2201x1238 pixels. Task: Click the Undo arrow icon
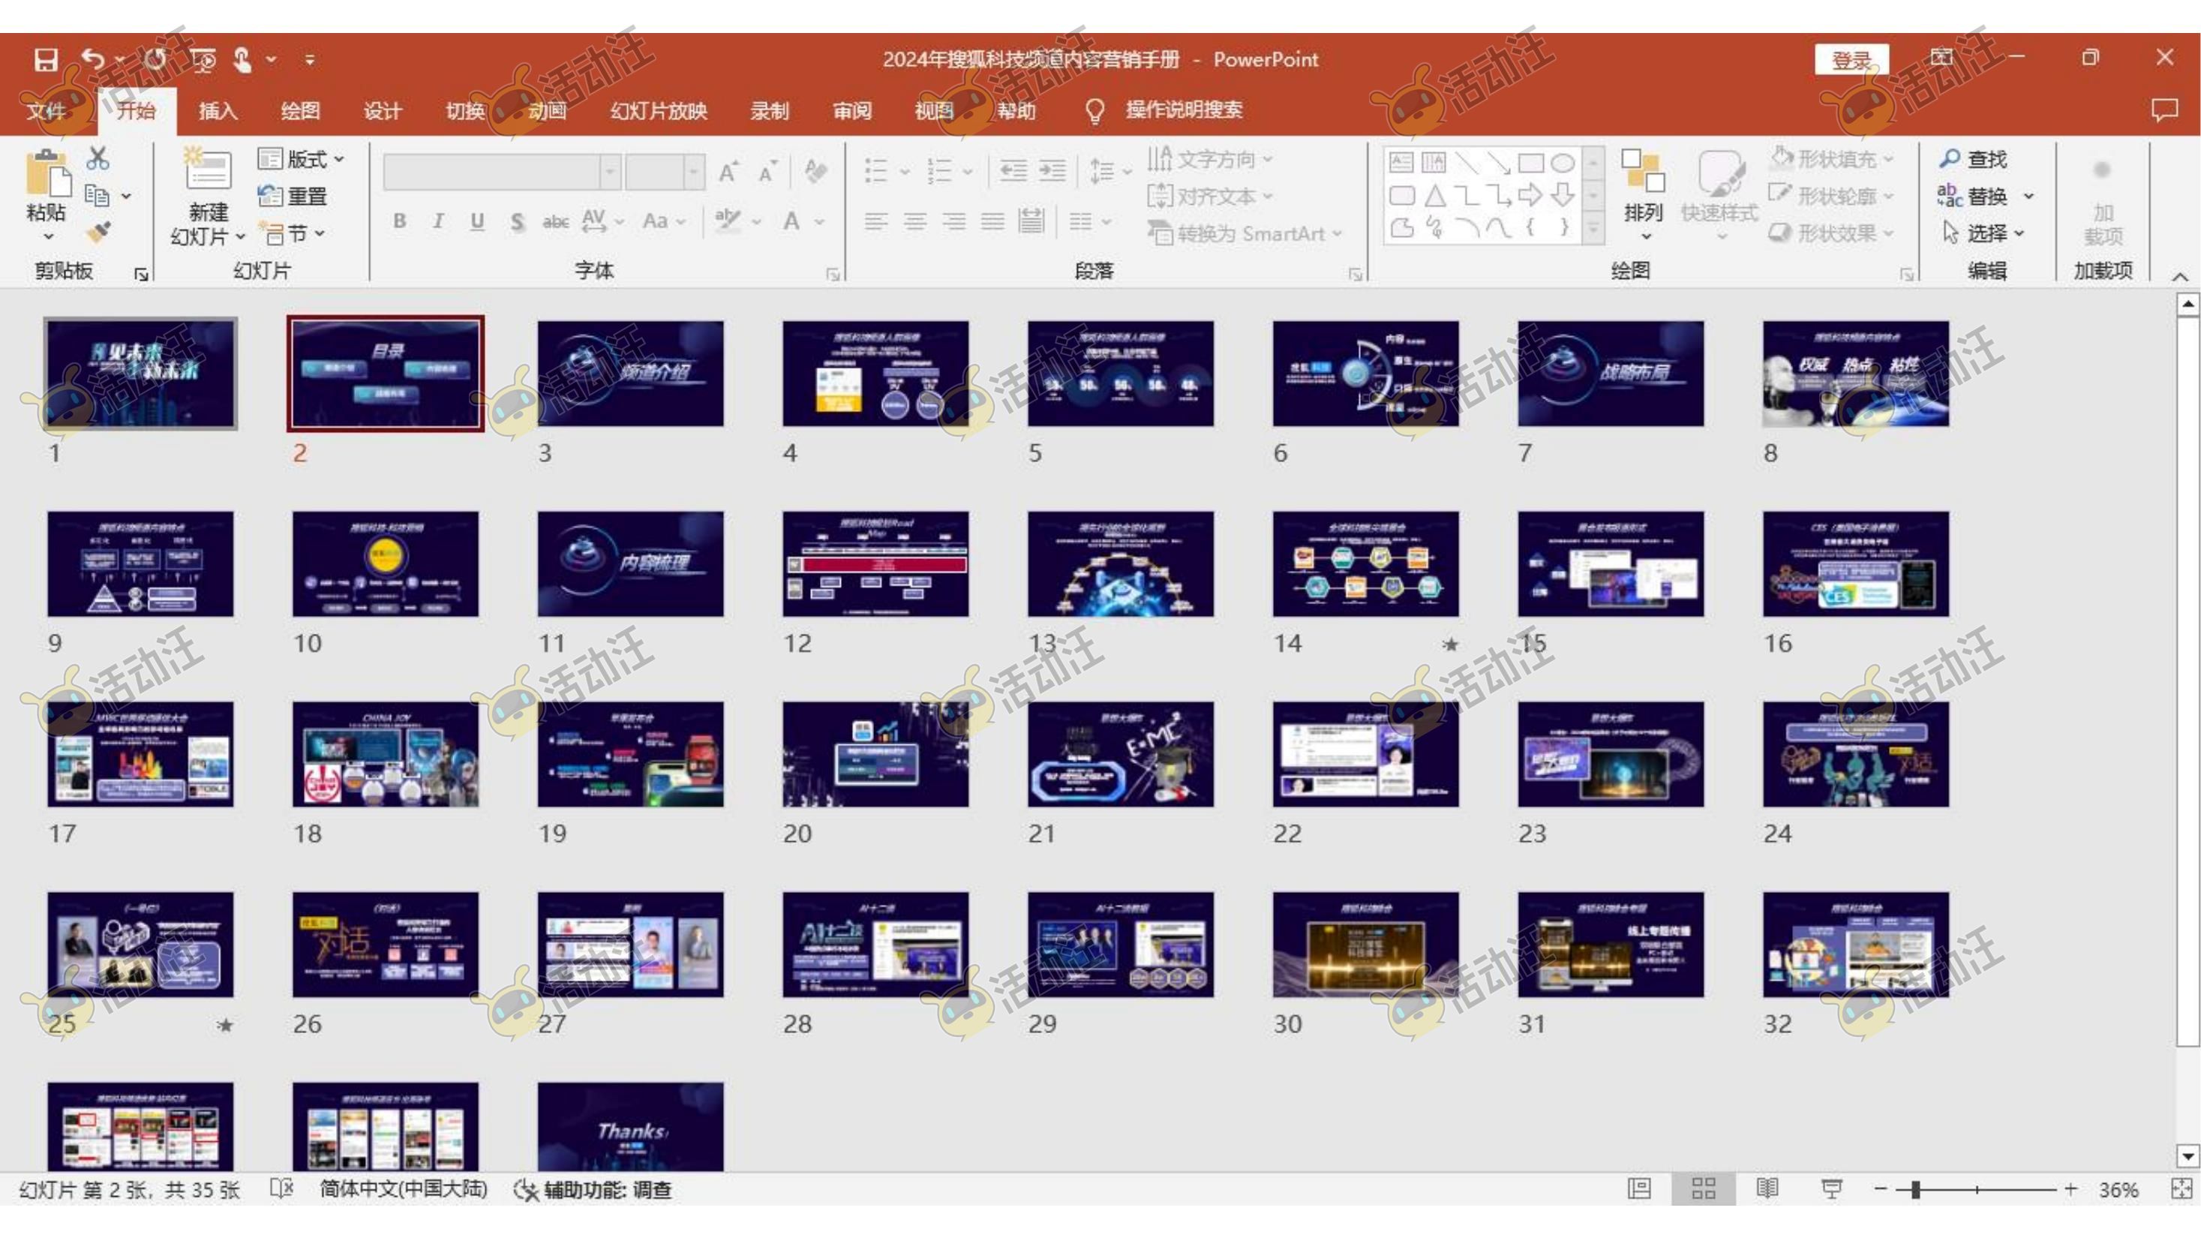click(92, 60)
